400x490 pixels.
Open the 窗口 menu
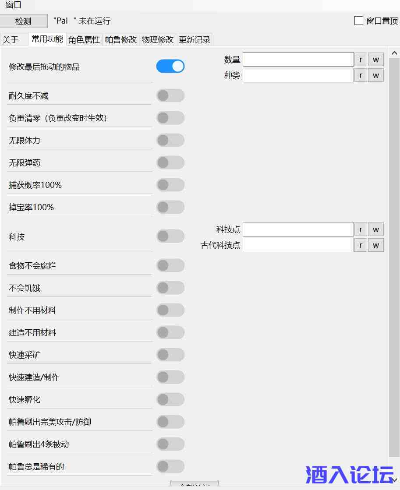14,5
